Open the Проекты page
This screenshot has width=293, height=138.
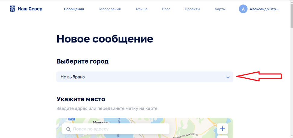pos(192,9)
